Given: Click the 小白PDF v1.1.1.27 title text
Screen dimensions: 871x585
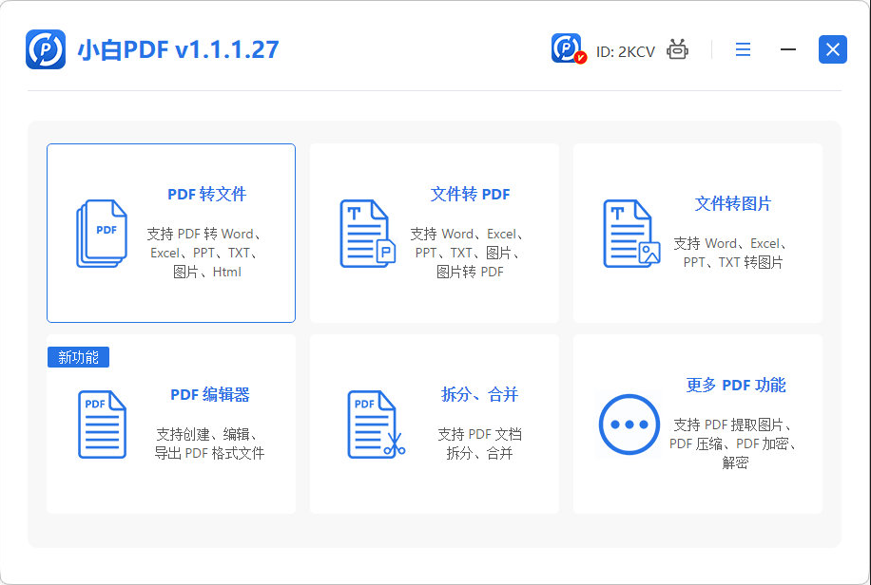Looking at the screenshot, I should 179,49.
